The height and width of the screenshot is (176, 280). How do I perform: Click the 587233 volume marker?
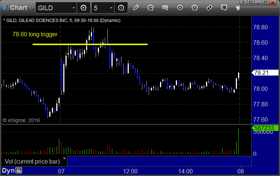[265, 128]
